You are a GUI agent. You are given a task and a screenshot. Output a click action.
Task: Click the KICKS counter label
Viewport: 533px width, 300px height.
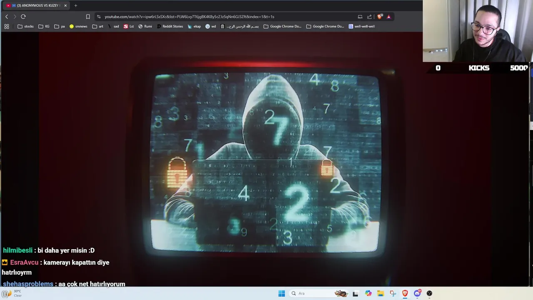(x=479, y=68)
